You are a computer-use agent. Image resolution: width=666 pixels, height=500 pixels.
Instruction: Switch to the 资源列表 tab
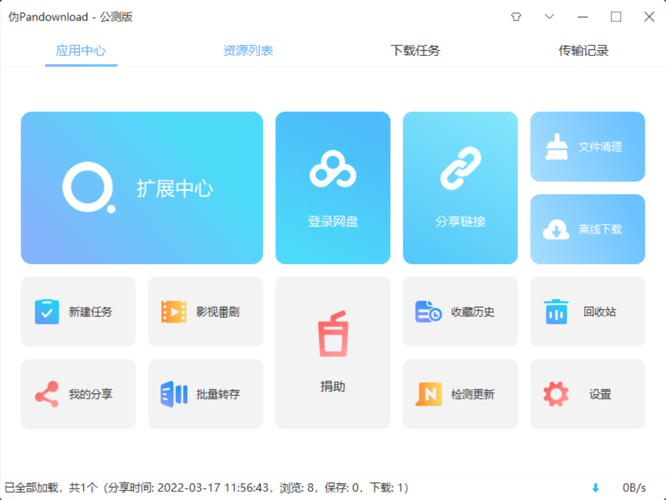point(248,50)
